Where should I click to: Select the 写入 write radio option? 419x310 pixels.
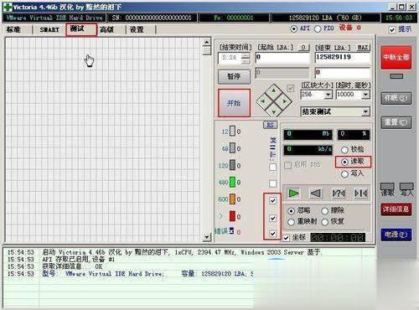coord(344,174)
